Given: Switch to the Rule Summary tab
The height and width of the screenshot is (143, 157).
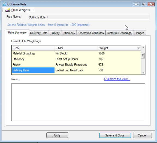Looking at the screenshot, I should pos(17,32).
